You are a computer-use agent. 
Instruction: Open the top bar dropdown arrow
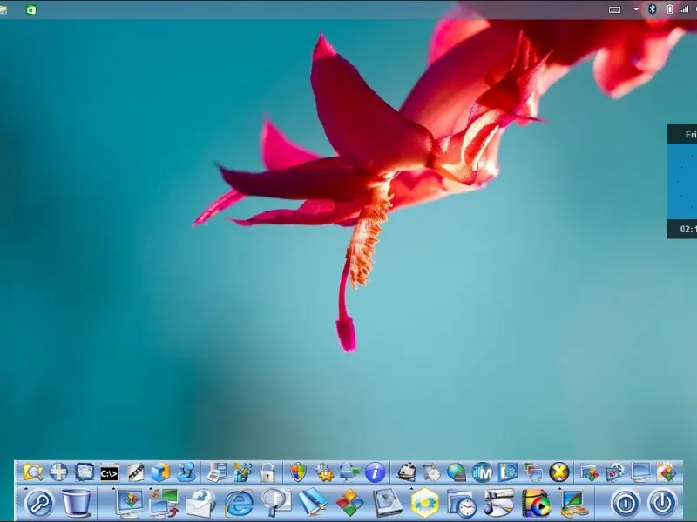coord(636,9)
